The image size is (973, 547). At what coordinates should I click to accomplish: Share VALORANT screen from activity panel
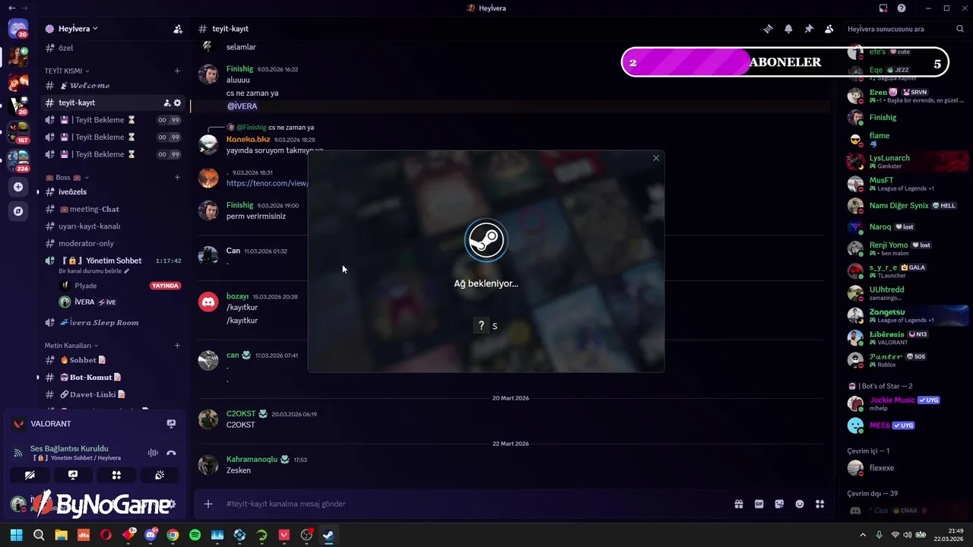pyautogui.click(x=171, y=424)
